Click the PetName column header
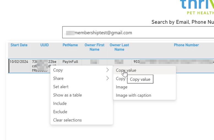The image size is (214, 140). [x=70, y=45]
